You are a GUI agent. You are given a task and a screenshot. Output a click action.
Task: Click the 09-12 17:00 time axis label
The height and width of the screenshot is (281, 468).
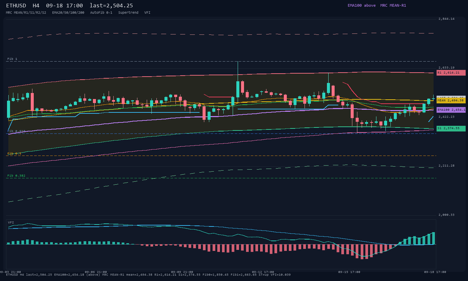tap(263, 272)
